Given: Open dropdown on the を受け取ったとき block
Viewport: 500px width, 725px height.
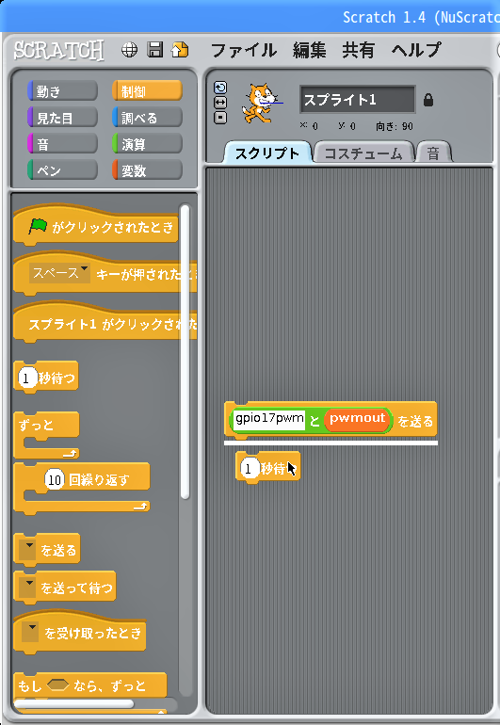Looking at the screenshot, I should point(30,633).
